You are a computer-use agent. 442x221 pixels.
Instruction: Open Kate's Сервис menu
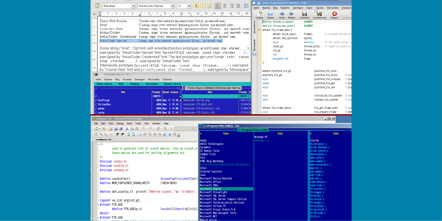[320, 8]
